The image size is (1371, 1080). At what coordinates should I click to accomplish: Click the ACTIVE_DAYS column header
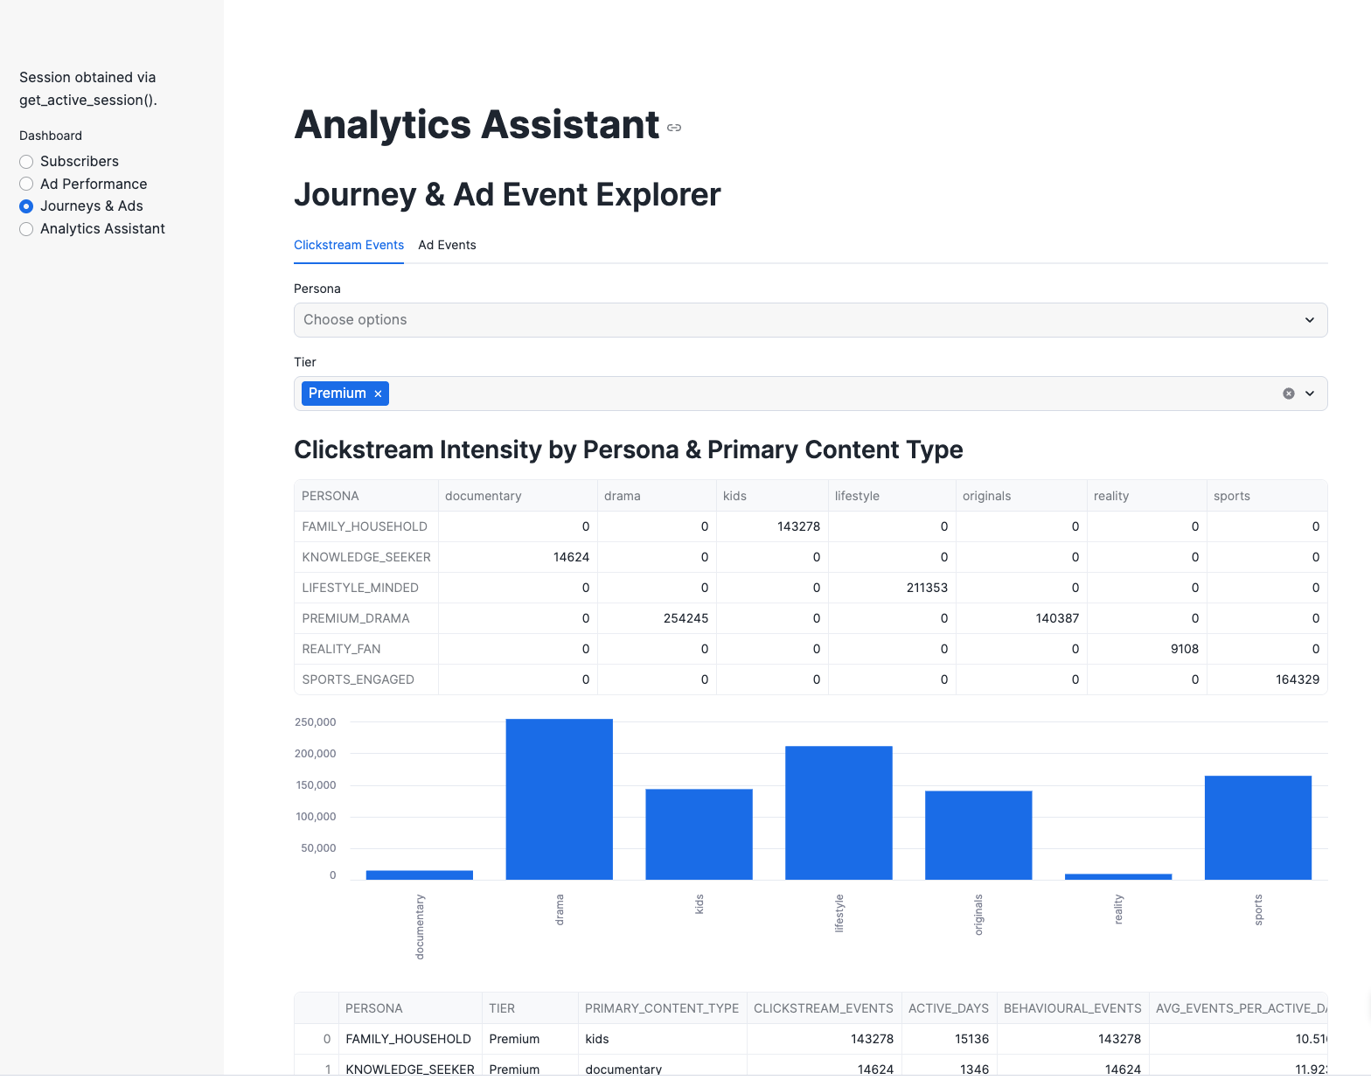(x=948, y=1008)
